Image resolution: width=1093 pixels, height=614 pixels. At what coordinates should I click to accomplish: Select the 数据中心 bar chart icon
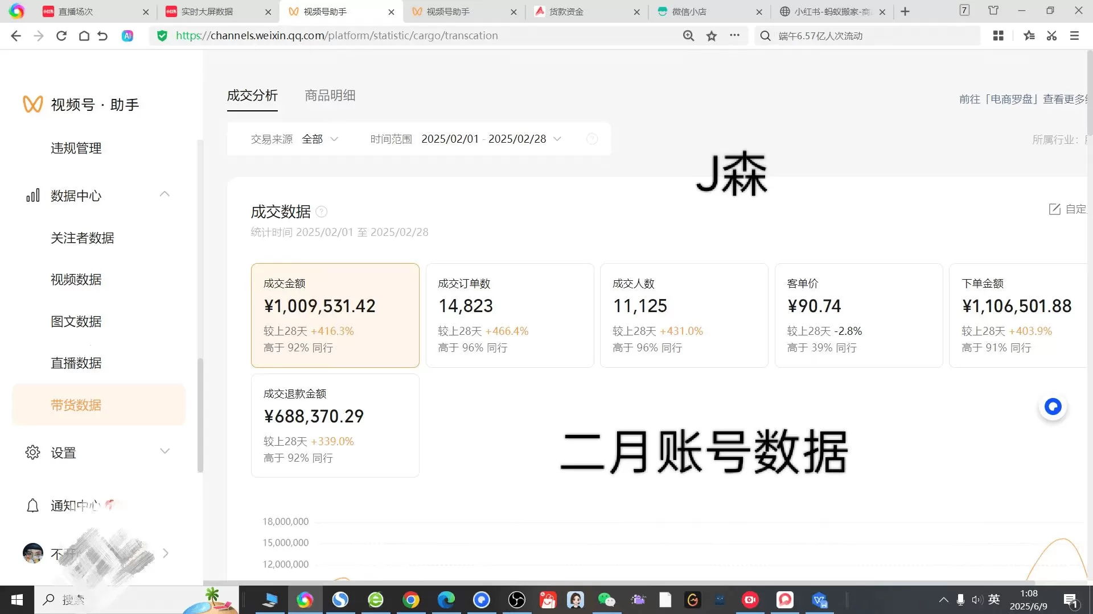(x=32, y=195)
